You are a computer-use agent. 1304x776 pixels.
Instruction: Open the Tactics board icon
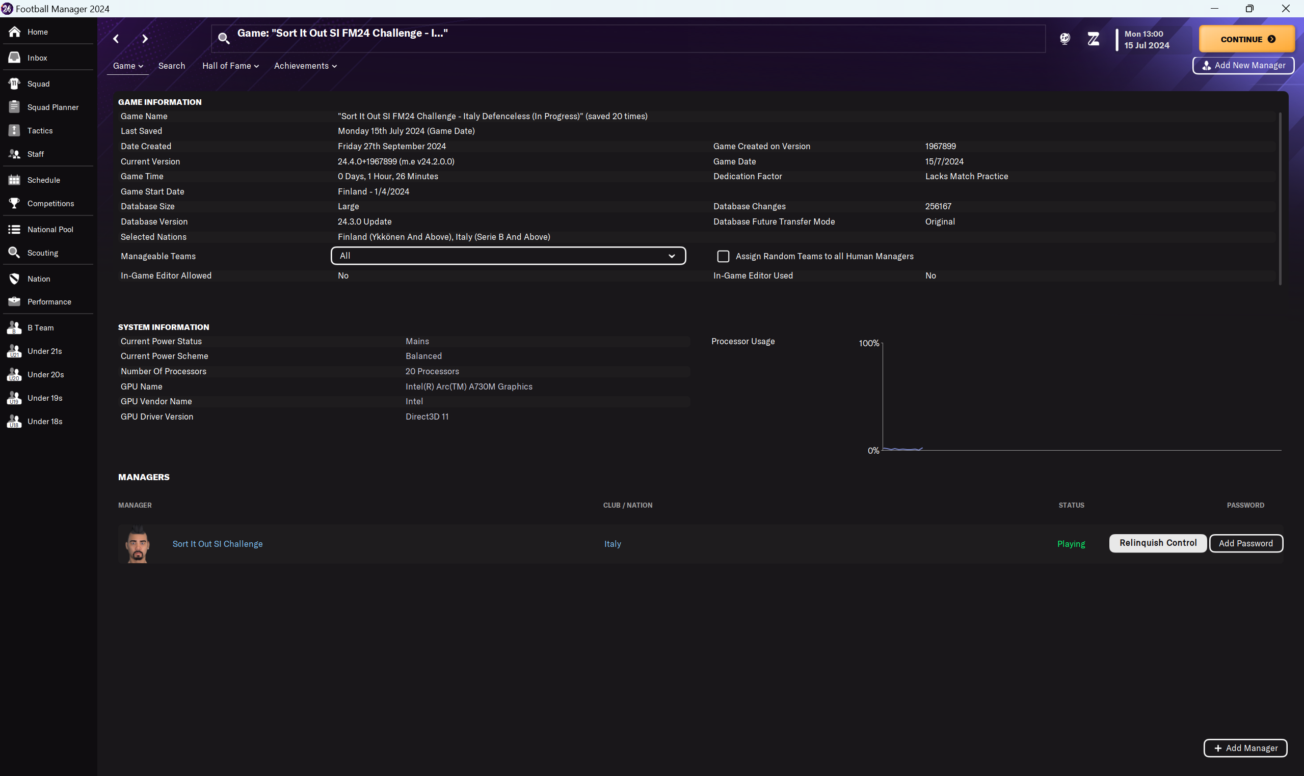14,131
